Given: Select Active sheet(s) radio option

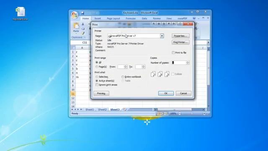Looking at the screenshot, I should pyautogui.click(x=97, y=81).
